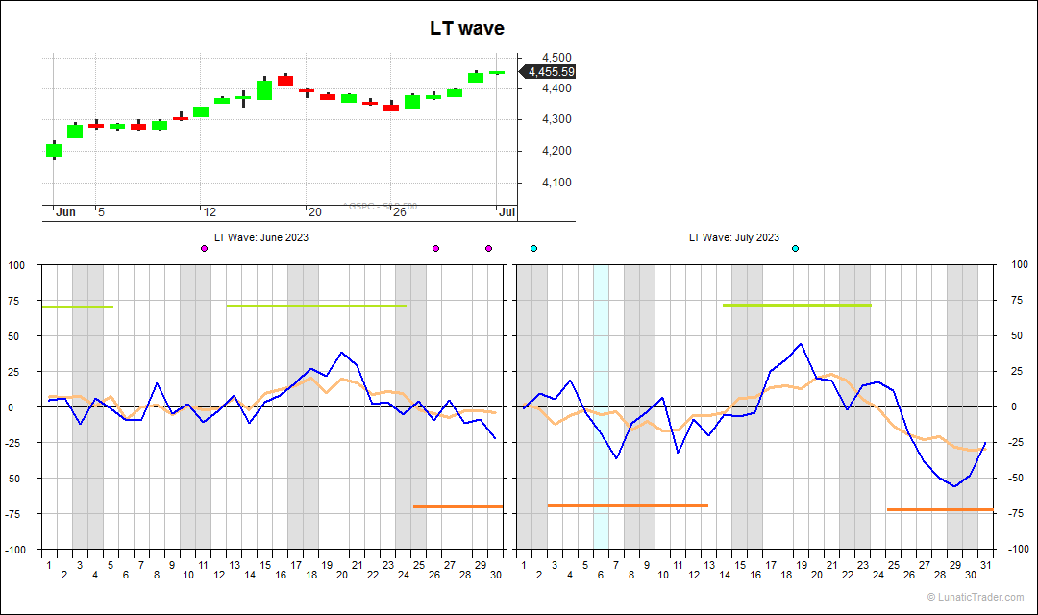
Task: Click the magenta dot marker above June 11
Action: [204, 248]
